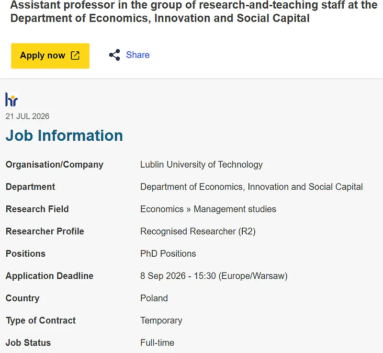This screenshot has height=353, width=383.
Task: Click the Application Deadline label
Action: (49, 276)
